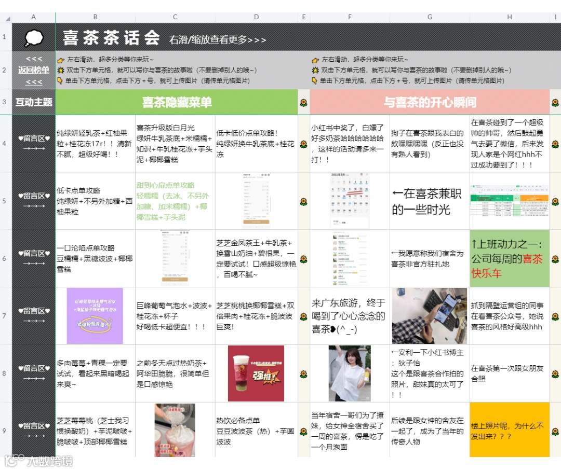
Task: Open the purple grape drink image in row 7
Action: coord(95,316)
